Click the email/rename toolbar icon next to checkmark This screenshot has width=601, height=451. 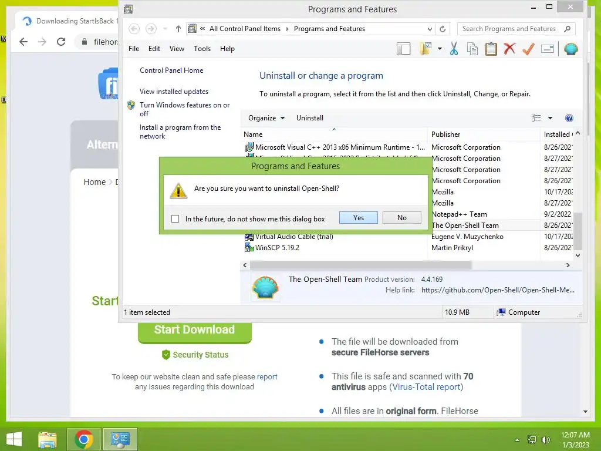[548, 49]
